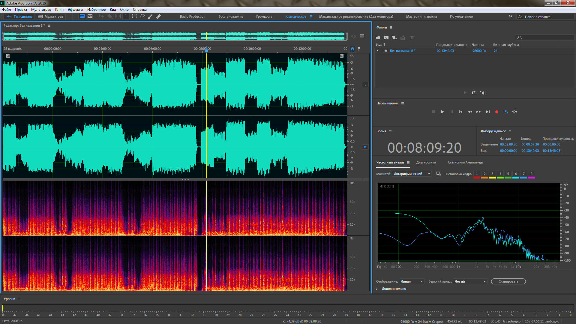Viewport: 576px width, 324px height.
Task: Click the timeline marker pin icon
Action: tap(359, 49)
